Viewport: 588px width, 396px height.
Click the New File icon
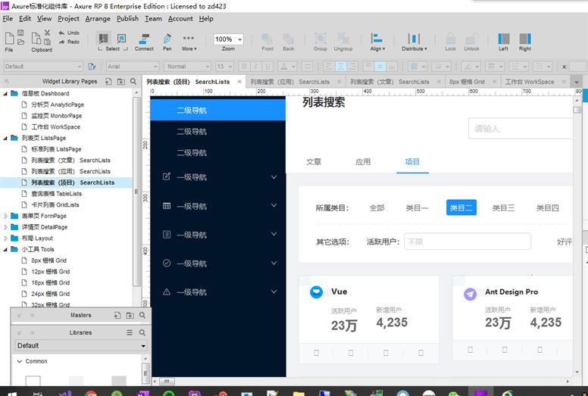(x=9, y=38)
